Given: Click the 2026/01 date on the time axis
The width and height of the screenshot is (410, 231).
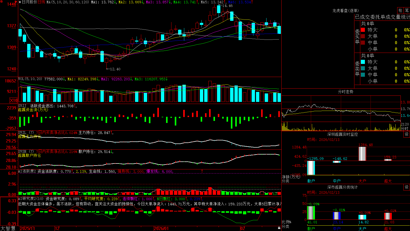Looking at the screenshot, I should pyautogui.click(x=161, y=228).
